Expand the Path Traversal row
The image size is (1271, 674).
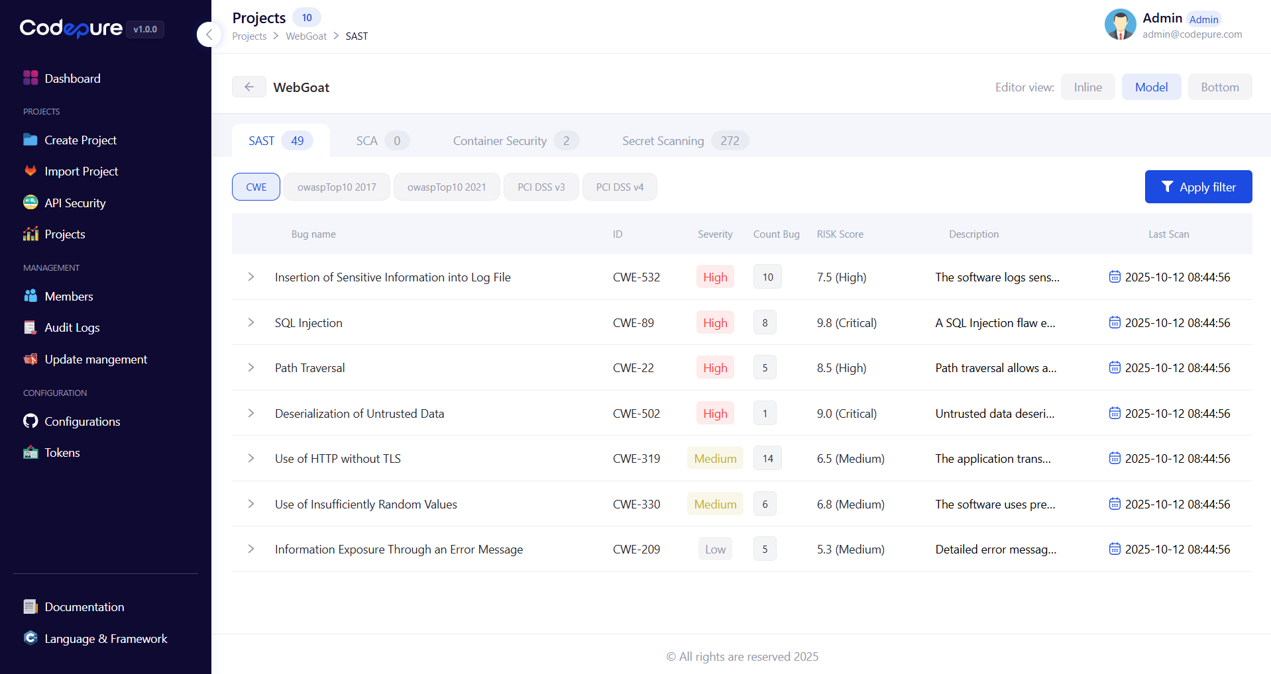251,367
